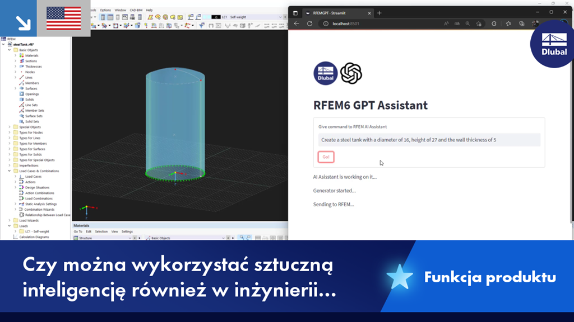Select Calculation Diagrams in the tree
The height and width of the screenshot is (322, 574).
tap(34, 237)
